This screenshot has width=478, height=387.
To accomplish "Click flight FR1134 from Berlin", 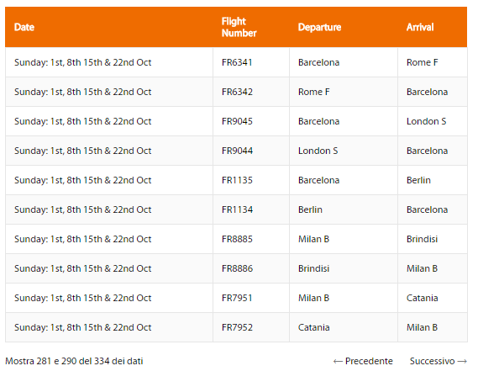I will [x=237, y=209].
